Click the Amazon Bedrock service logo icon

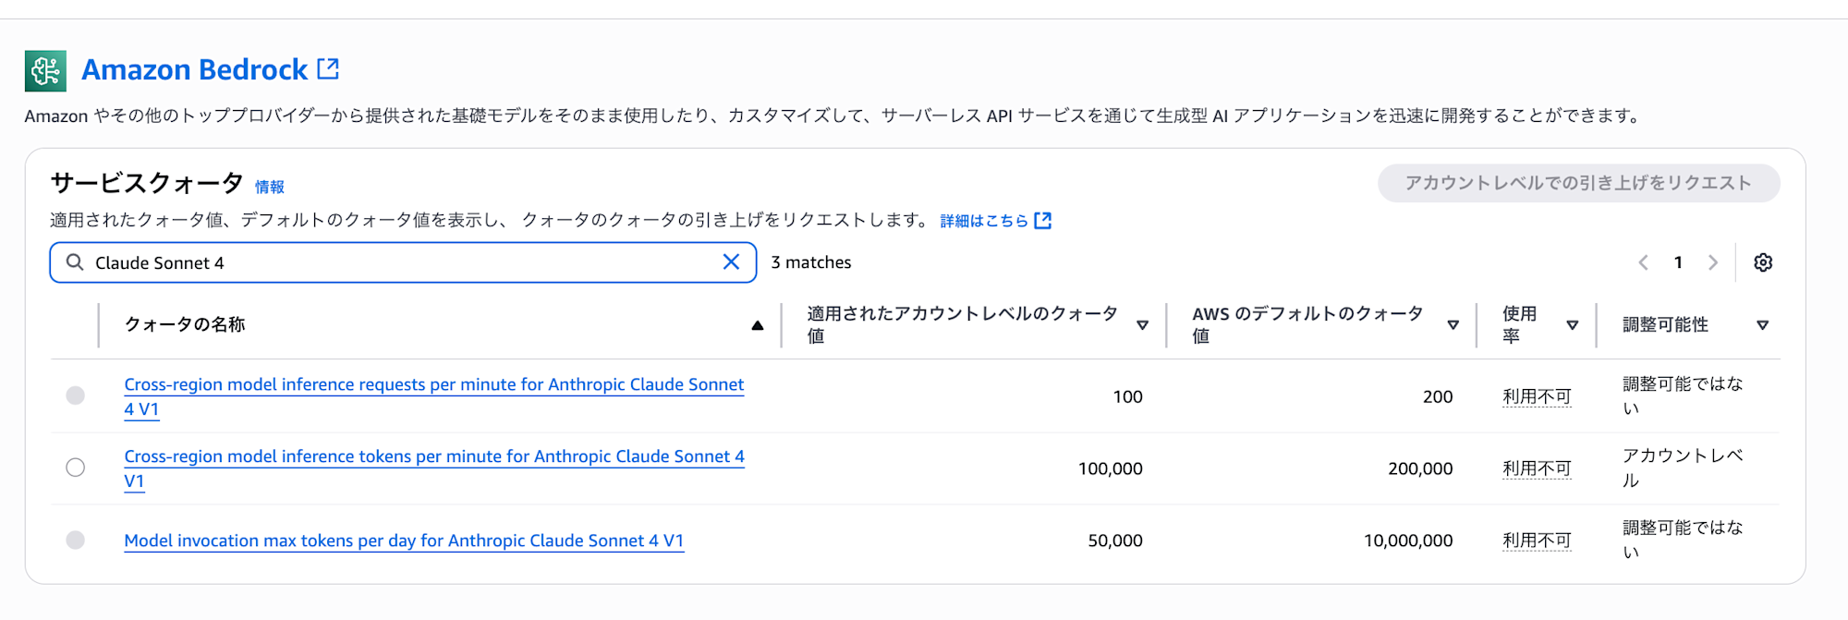point(45,71)
